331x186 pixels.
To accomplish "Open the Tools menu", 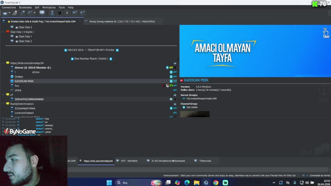I will coord(62,7).
